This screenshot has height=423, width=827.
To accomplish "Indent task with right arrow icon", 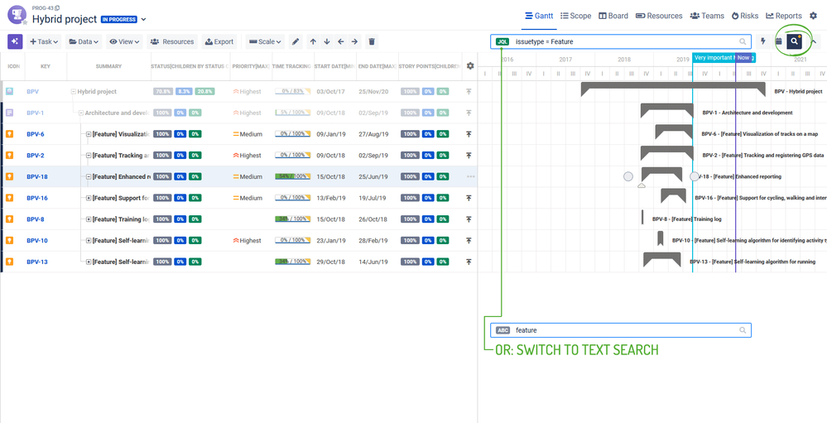I will (354, 41).
